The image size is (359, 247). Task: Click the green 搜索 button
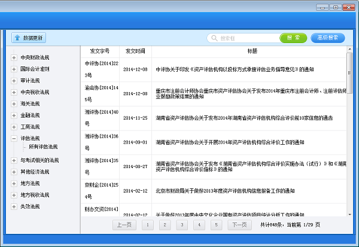click(293, 38)
